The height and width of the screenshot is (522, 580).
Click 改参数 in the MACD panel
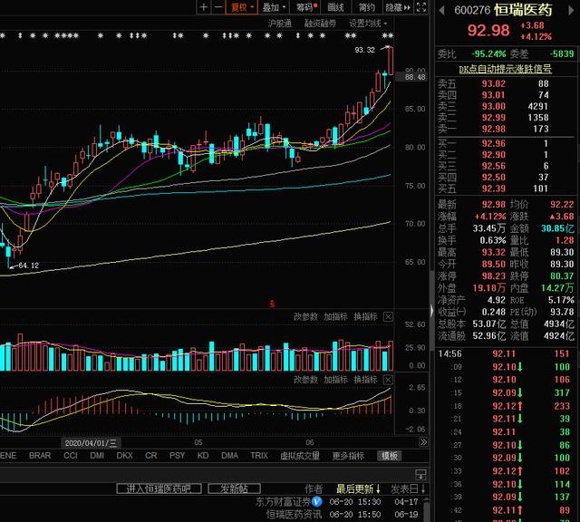[305, 380]
